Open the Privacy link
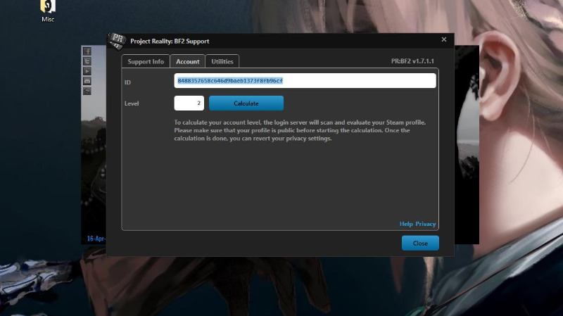This screenshot has height=316, width=563. [426, 224]
